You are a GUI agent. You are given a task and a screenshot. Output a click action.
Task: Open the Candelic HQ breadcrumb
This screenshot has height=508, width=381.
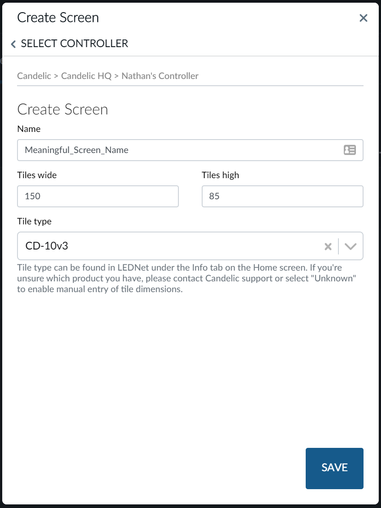coord(86,76)
